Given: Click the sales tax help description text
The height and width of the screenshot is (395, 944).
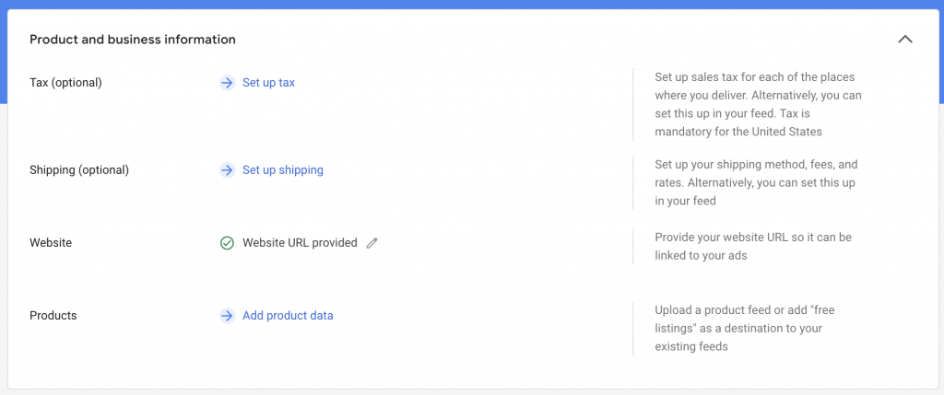Looking at the screenshot, I should pos(758,104).
